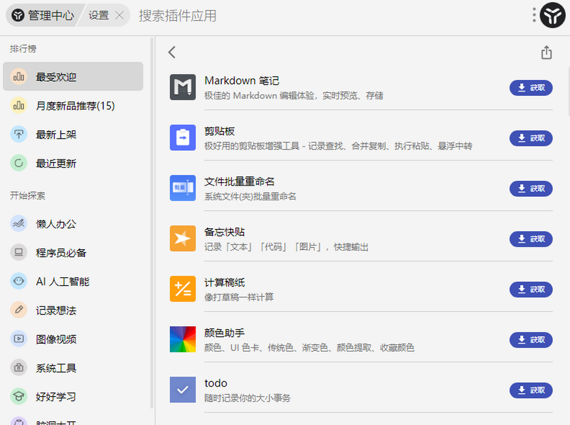Open the Markdown 笔记 plugin icon
This screenshot has height=425, width=570.
(182, 87)
